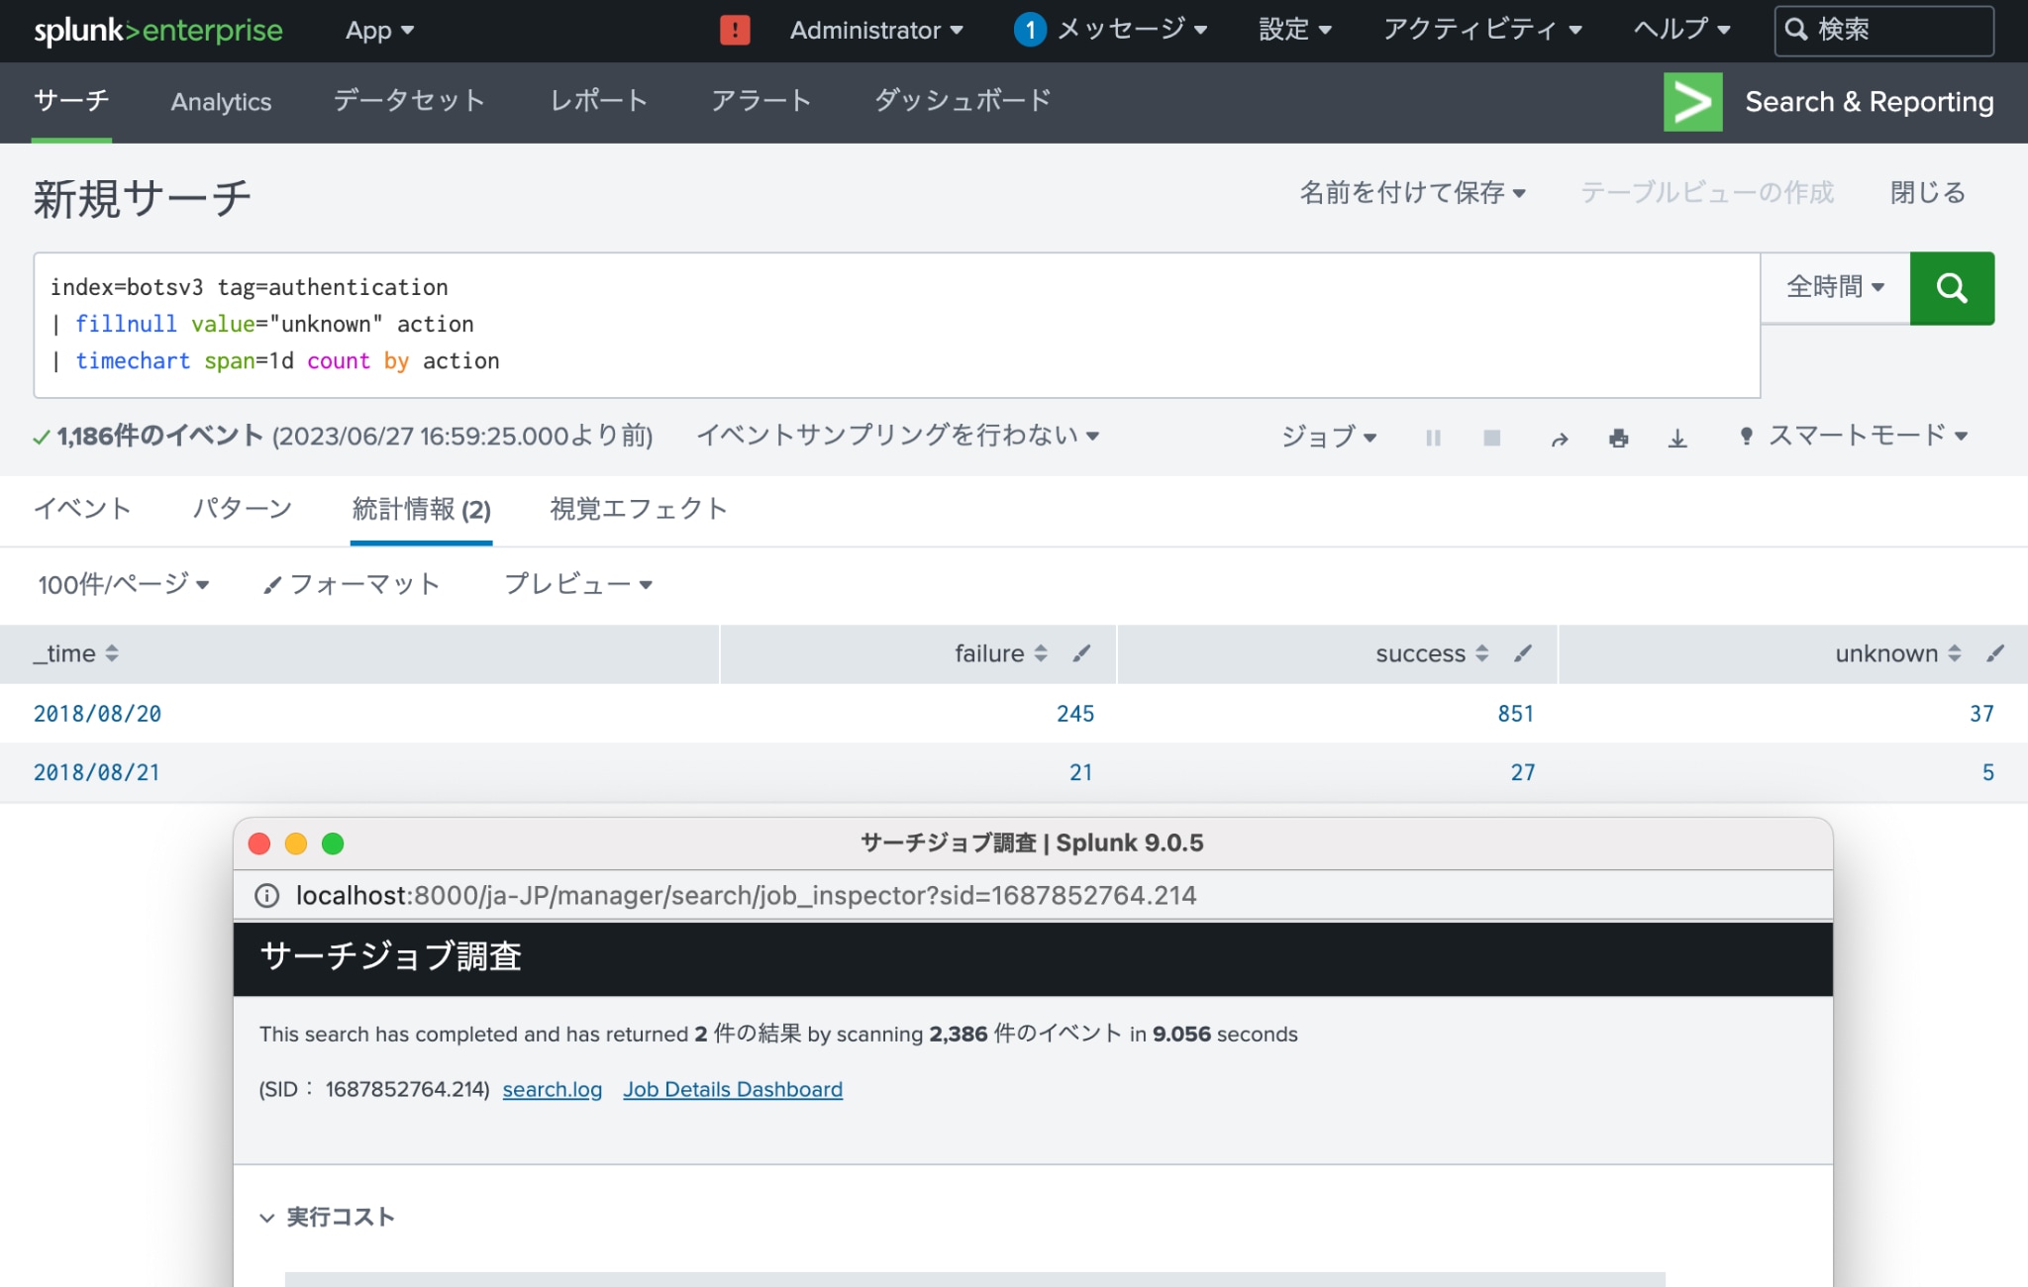Sort by the _time column
Viewport: 2028px width, 1287px height.
pos(76,653)
